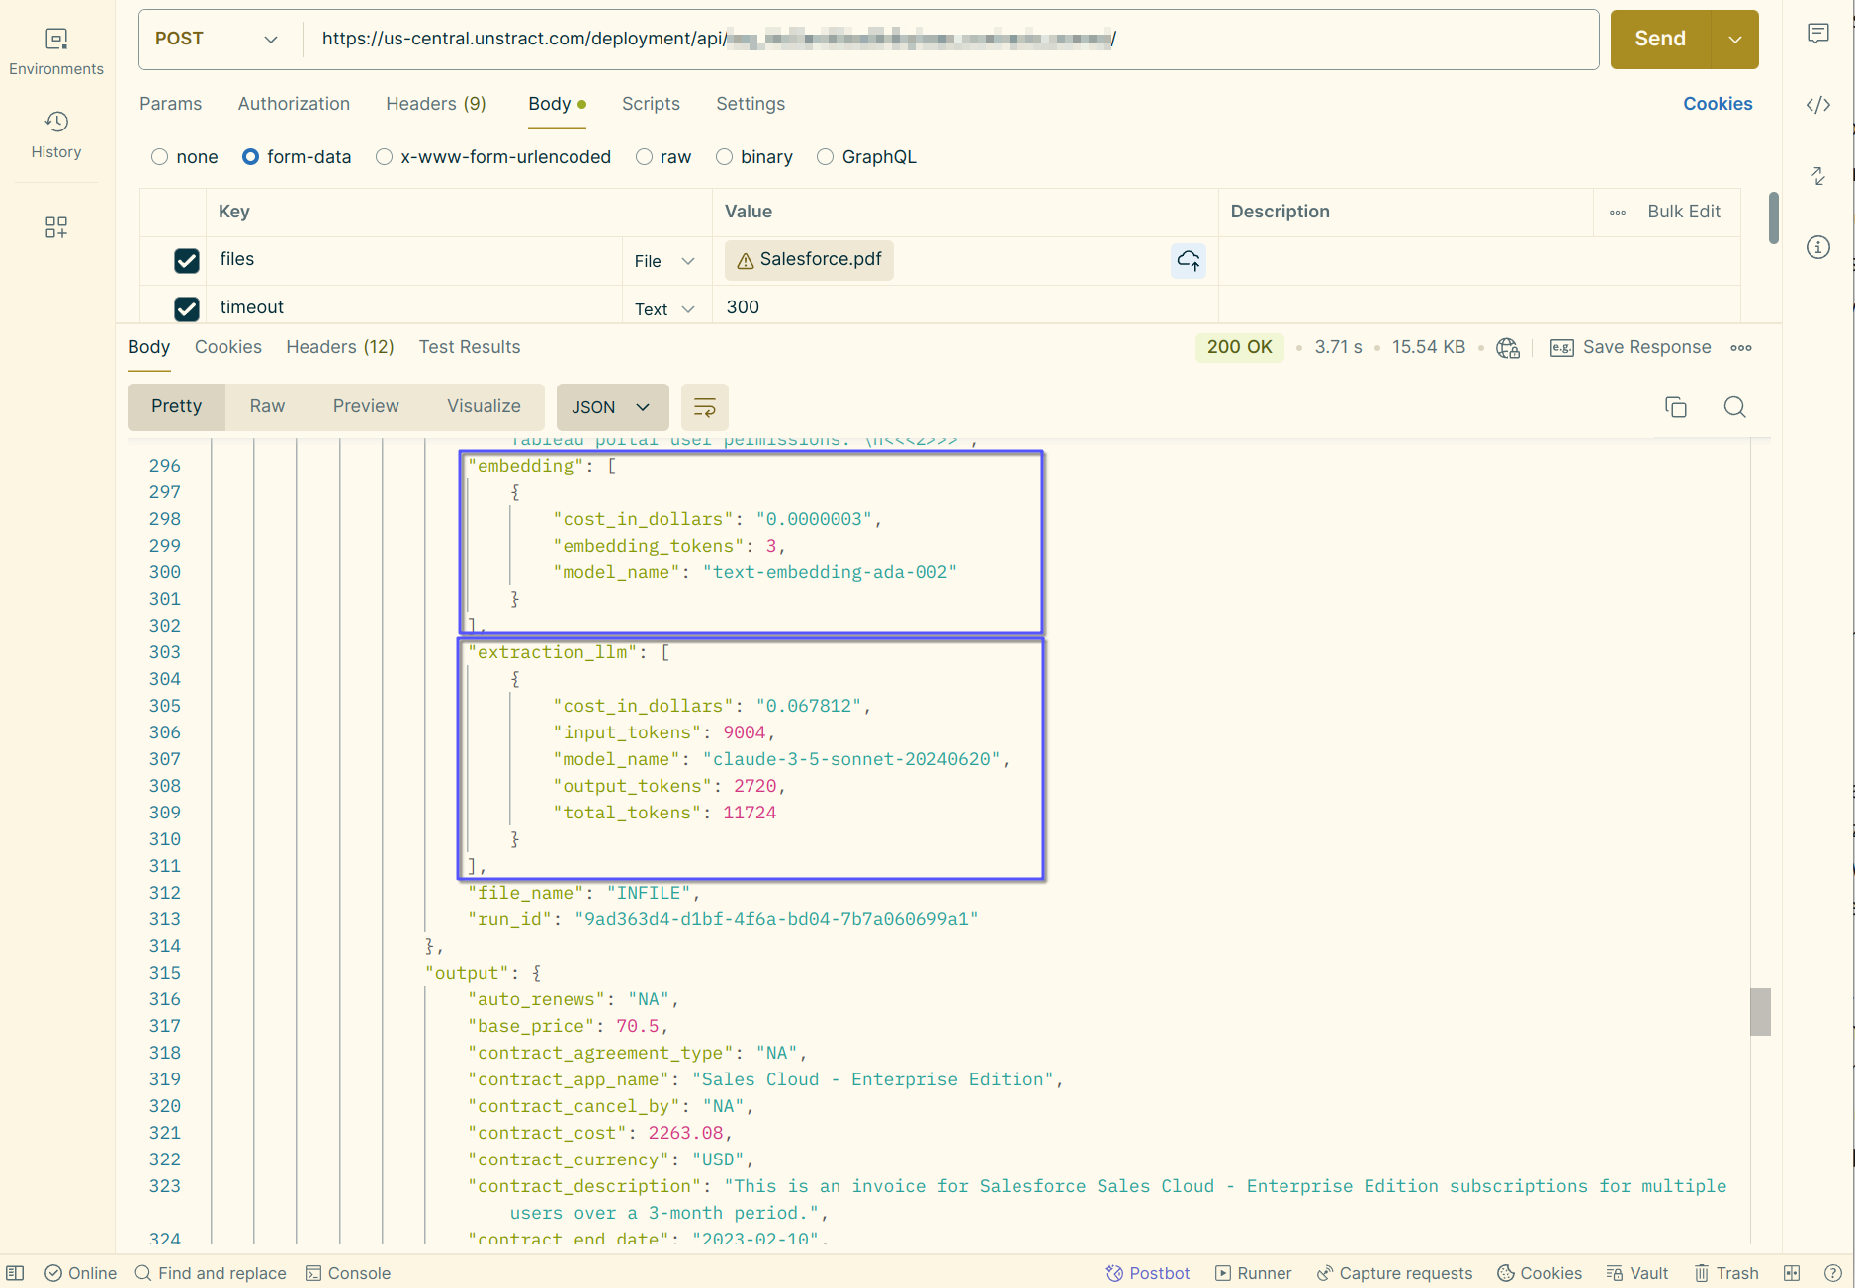Open the configure workspace sidebar icon
This screenshot has width=1855, height=1288.
(x=56, y=227)
